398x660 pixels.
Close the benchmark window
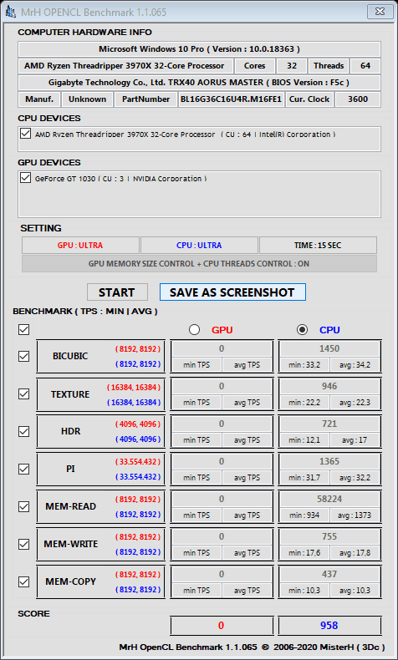click(378, 12)
